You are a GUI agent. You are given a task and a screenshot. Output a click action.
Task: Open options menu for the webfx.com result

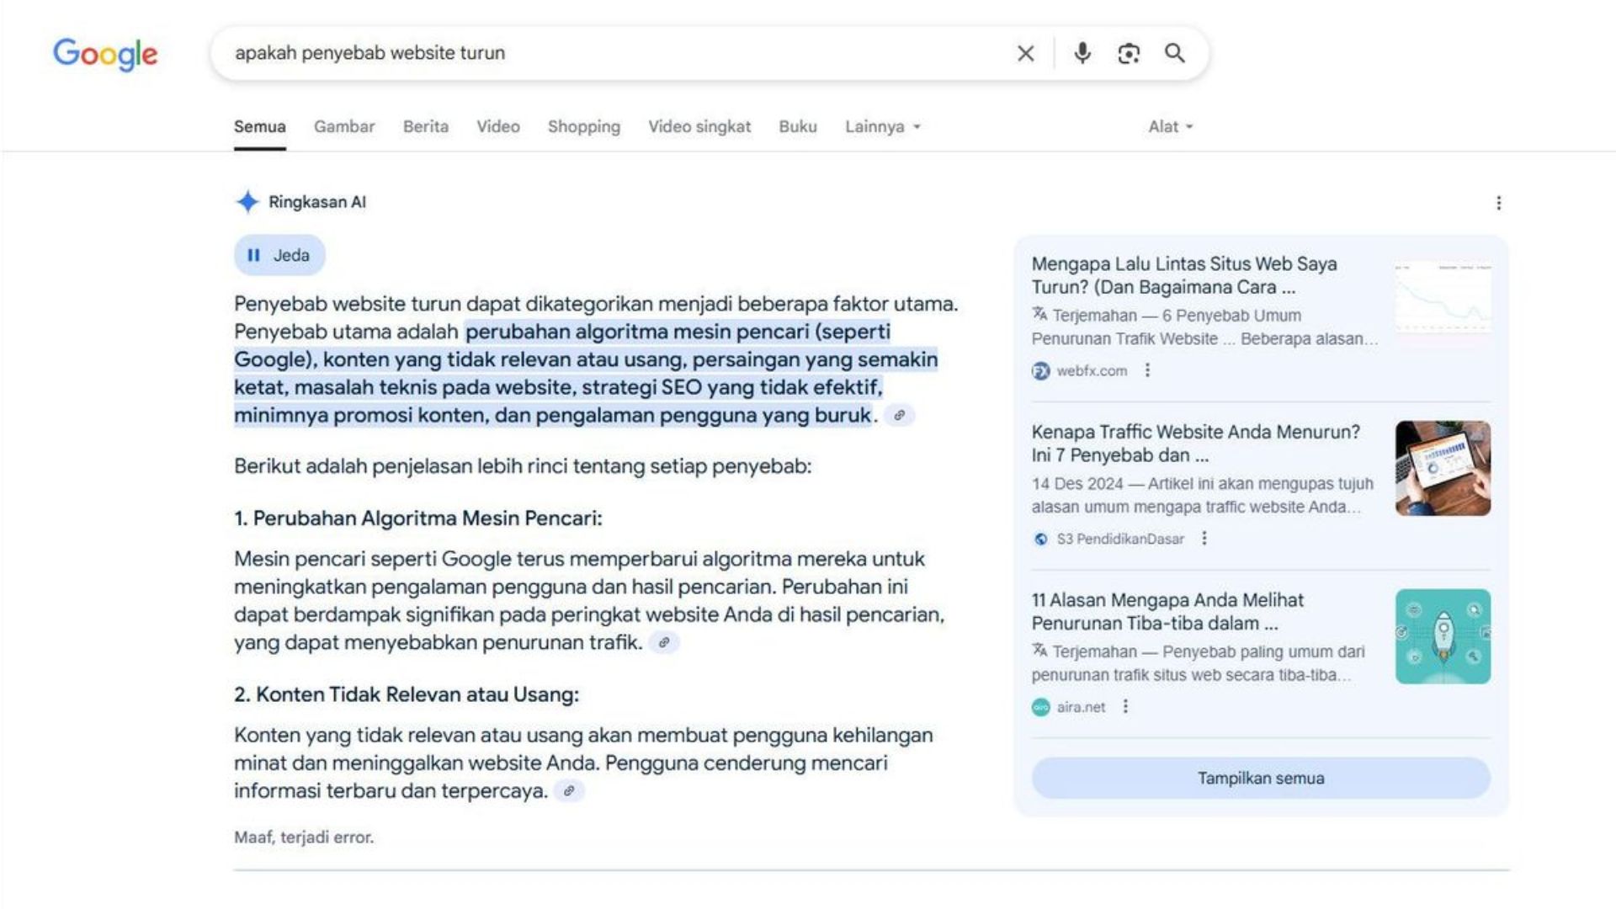(1146, 370)
